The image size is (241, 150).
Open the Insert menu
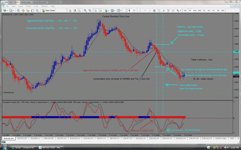point(20,6)
